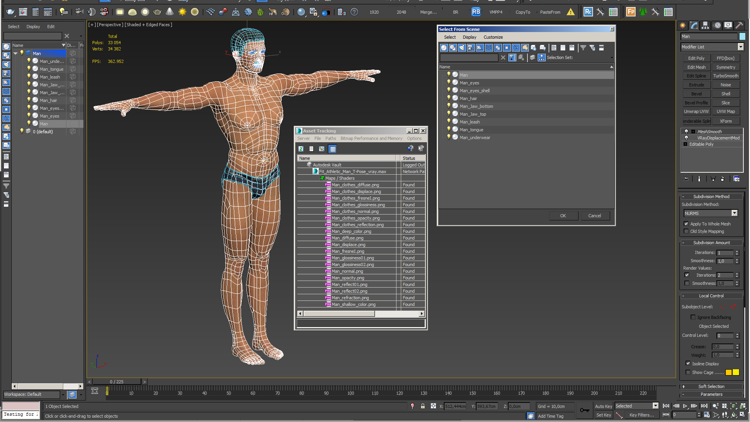Open the Utilities hammer panel tab

739,25
